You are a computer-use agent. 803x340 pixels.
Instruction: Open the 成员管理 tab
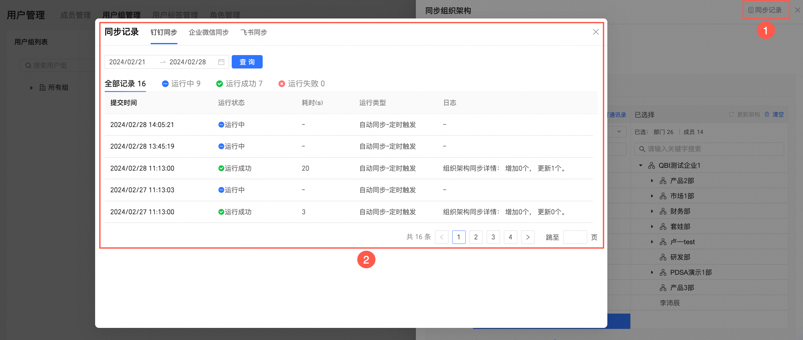point(76,15)
